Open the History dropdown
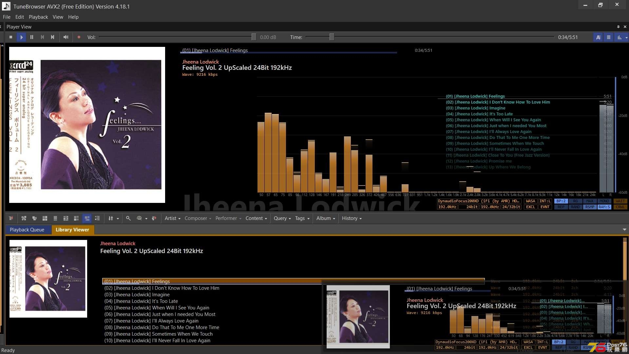The height and width of the screenshot is (354, 629). (x=352, y=218)
